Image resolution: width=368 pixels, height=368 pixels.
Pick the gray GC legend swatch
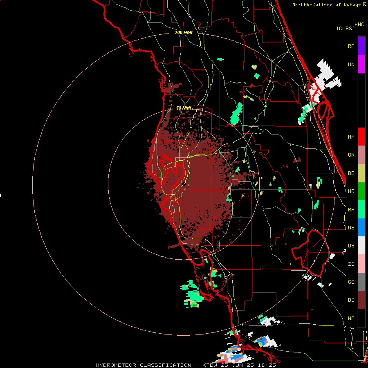pyautogui.click(x=361, y=282)
